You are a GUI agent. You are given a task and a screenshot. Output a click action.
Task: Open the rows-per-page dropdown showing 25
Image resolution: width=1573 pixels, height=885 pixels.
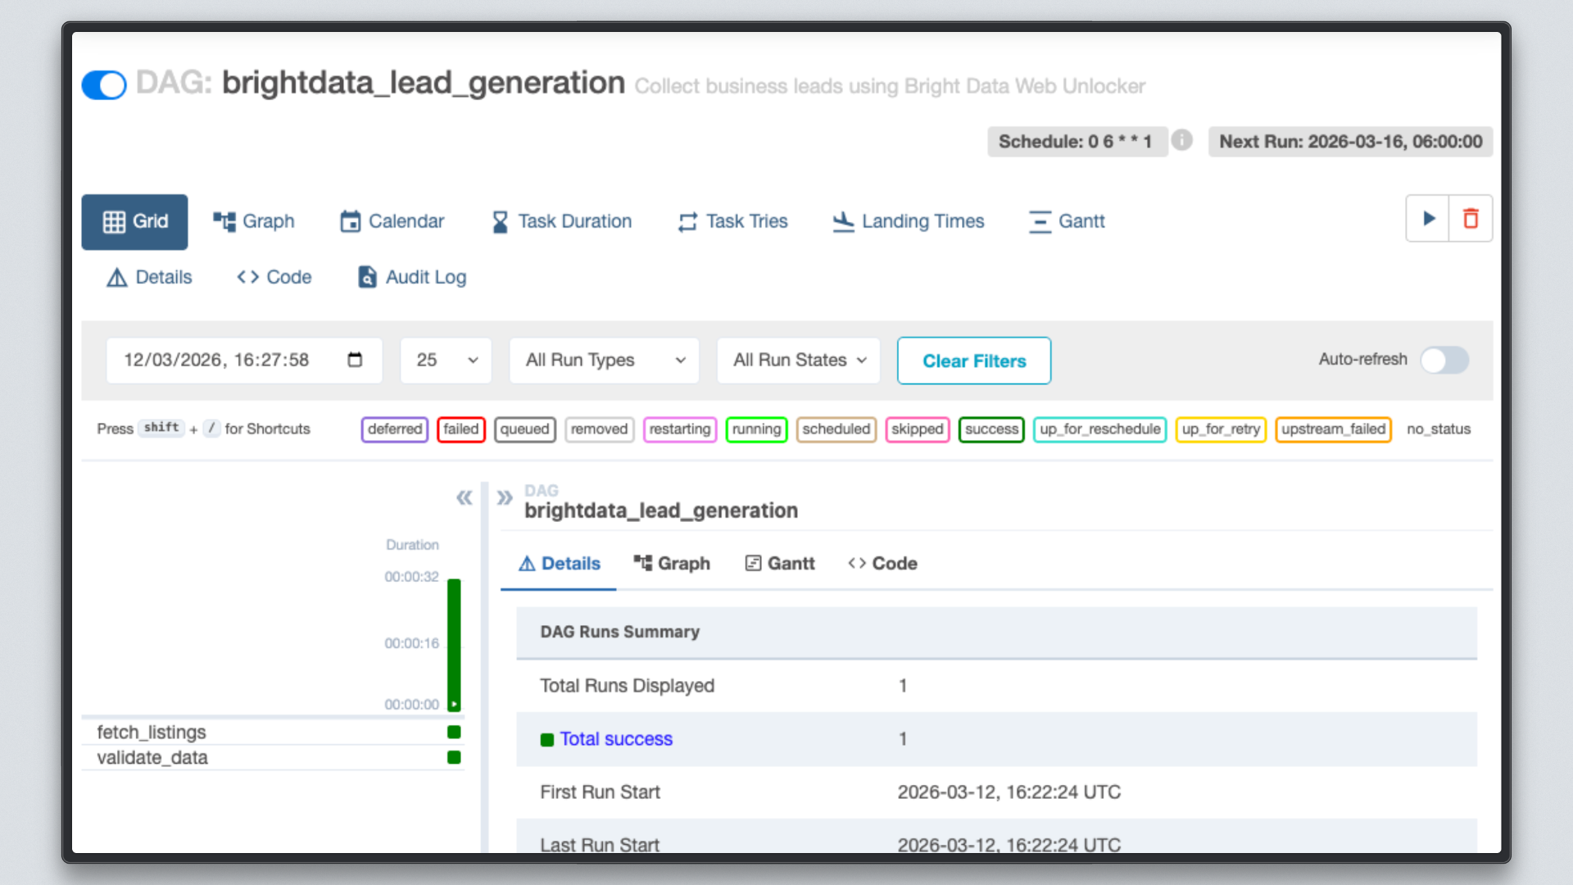(x=445, y=360)
